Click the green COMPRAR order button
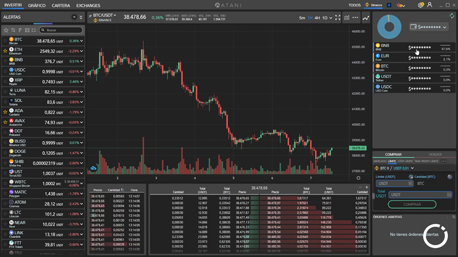Image resolution: width=458 pixels, height=257 pixels. point(412,204)
